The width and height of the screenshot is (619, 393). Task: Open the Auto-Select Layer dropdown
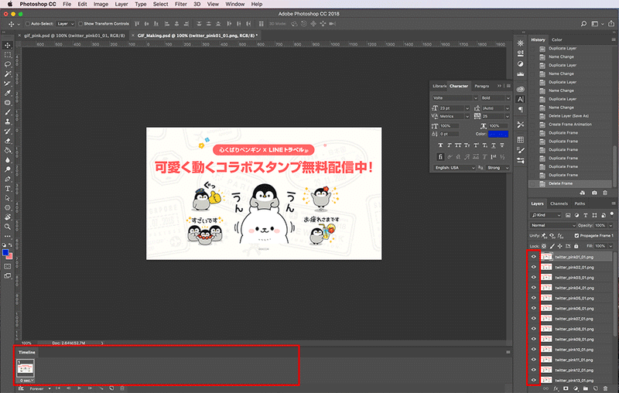66,24
